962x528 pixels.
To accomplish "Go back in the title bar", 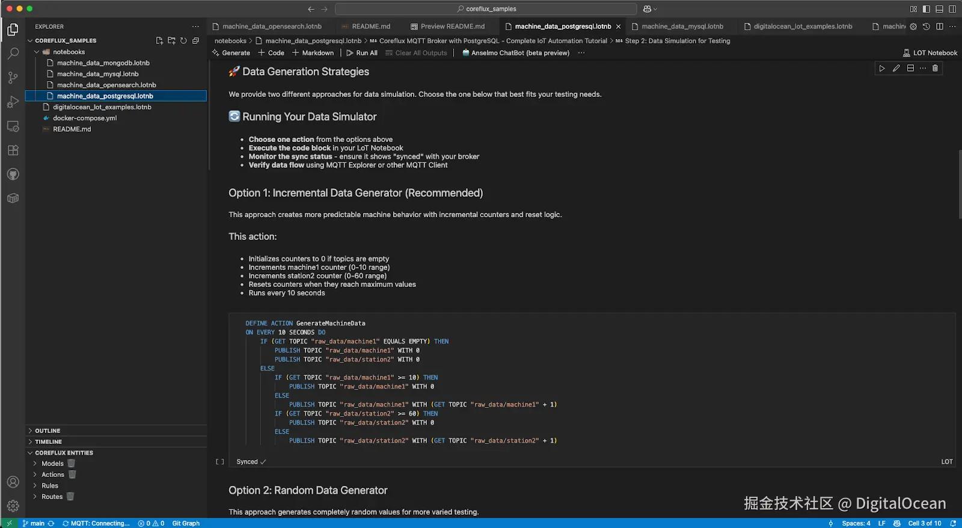I will (311, 9).
